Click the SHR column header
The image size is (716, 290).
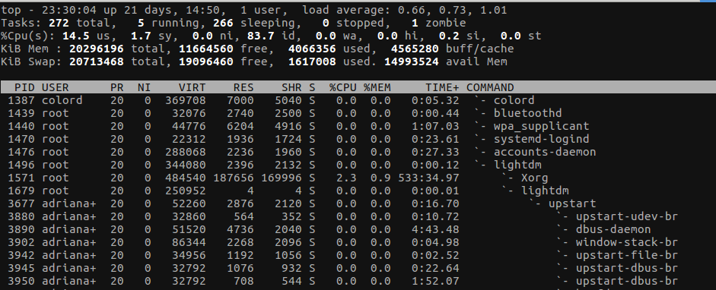click(291, 87)
